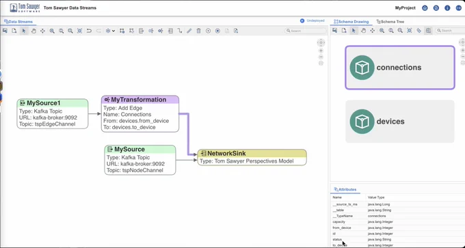This screenshot has height=248, width=465.
Task: Click the link icon in Schema Drawing toolbar
Action: pos(418,31)
